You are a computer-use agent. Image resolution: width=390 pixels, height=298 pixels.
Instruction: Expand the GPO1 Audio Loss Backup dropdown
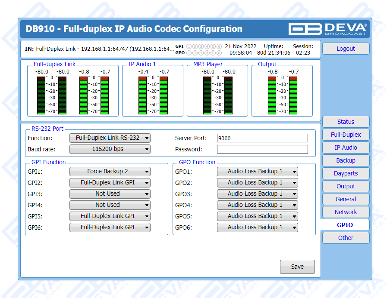pyautogui.click(x=257, y=172)
